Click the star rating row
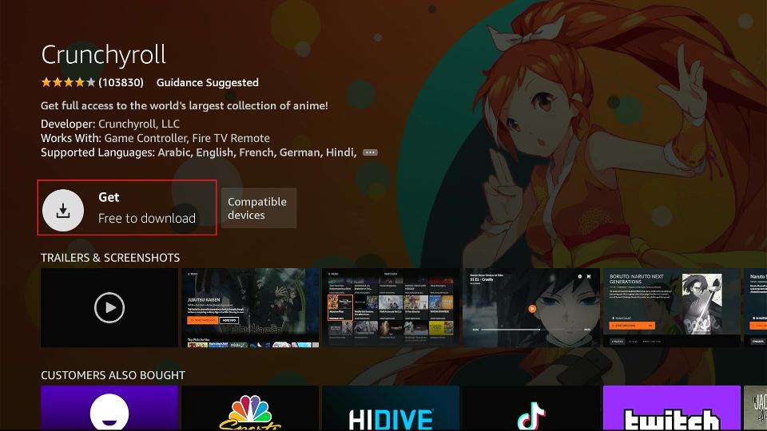This screenshot has width=767, height=431. tap(68, 82)
